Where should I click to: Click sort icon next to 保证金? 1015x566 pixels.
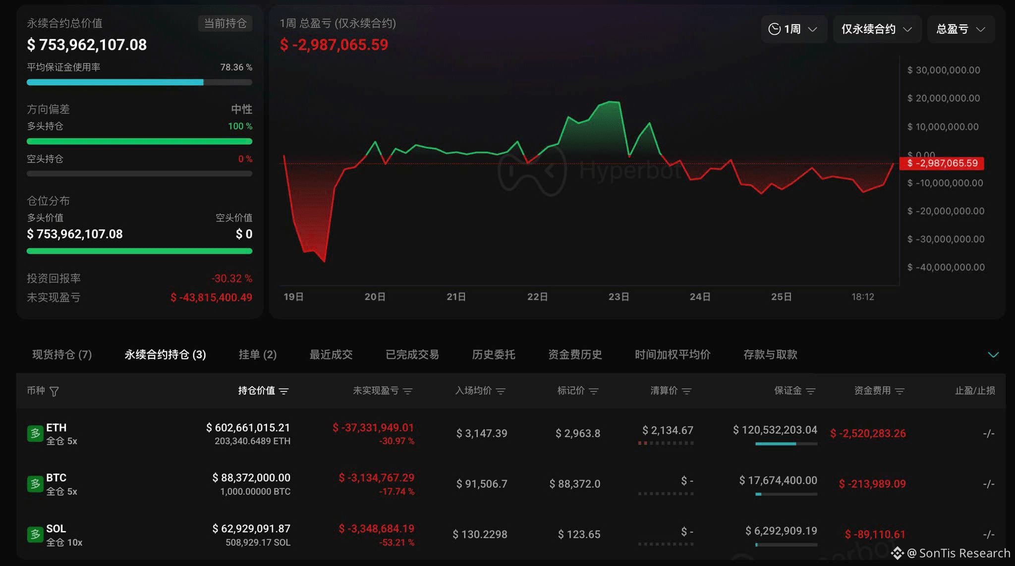811,392
